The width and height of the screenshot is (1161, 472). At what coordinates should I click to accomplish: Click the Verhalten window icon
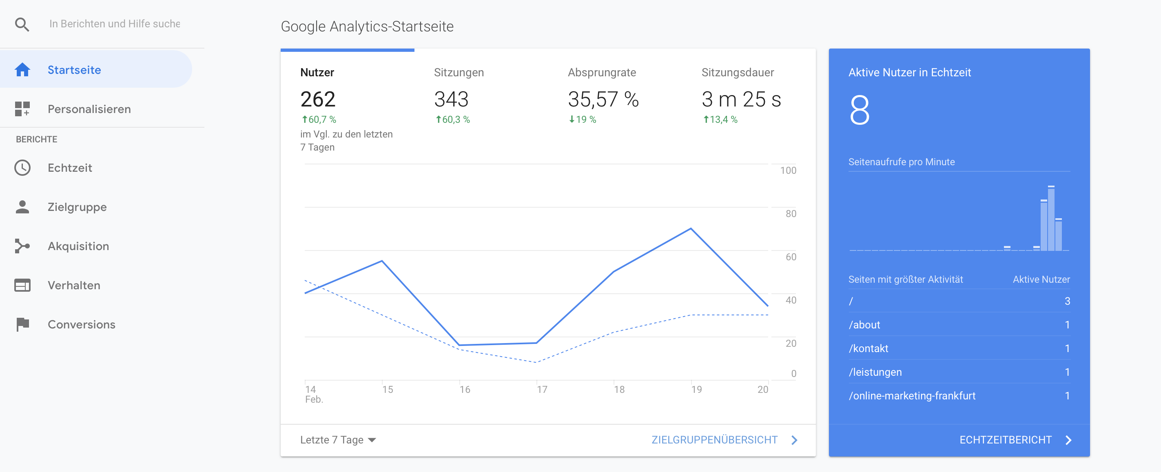(22, 286)
